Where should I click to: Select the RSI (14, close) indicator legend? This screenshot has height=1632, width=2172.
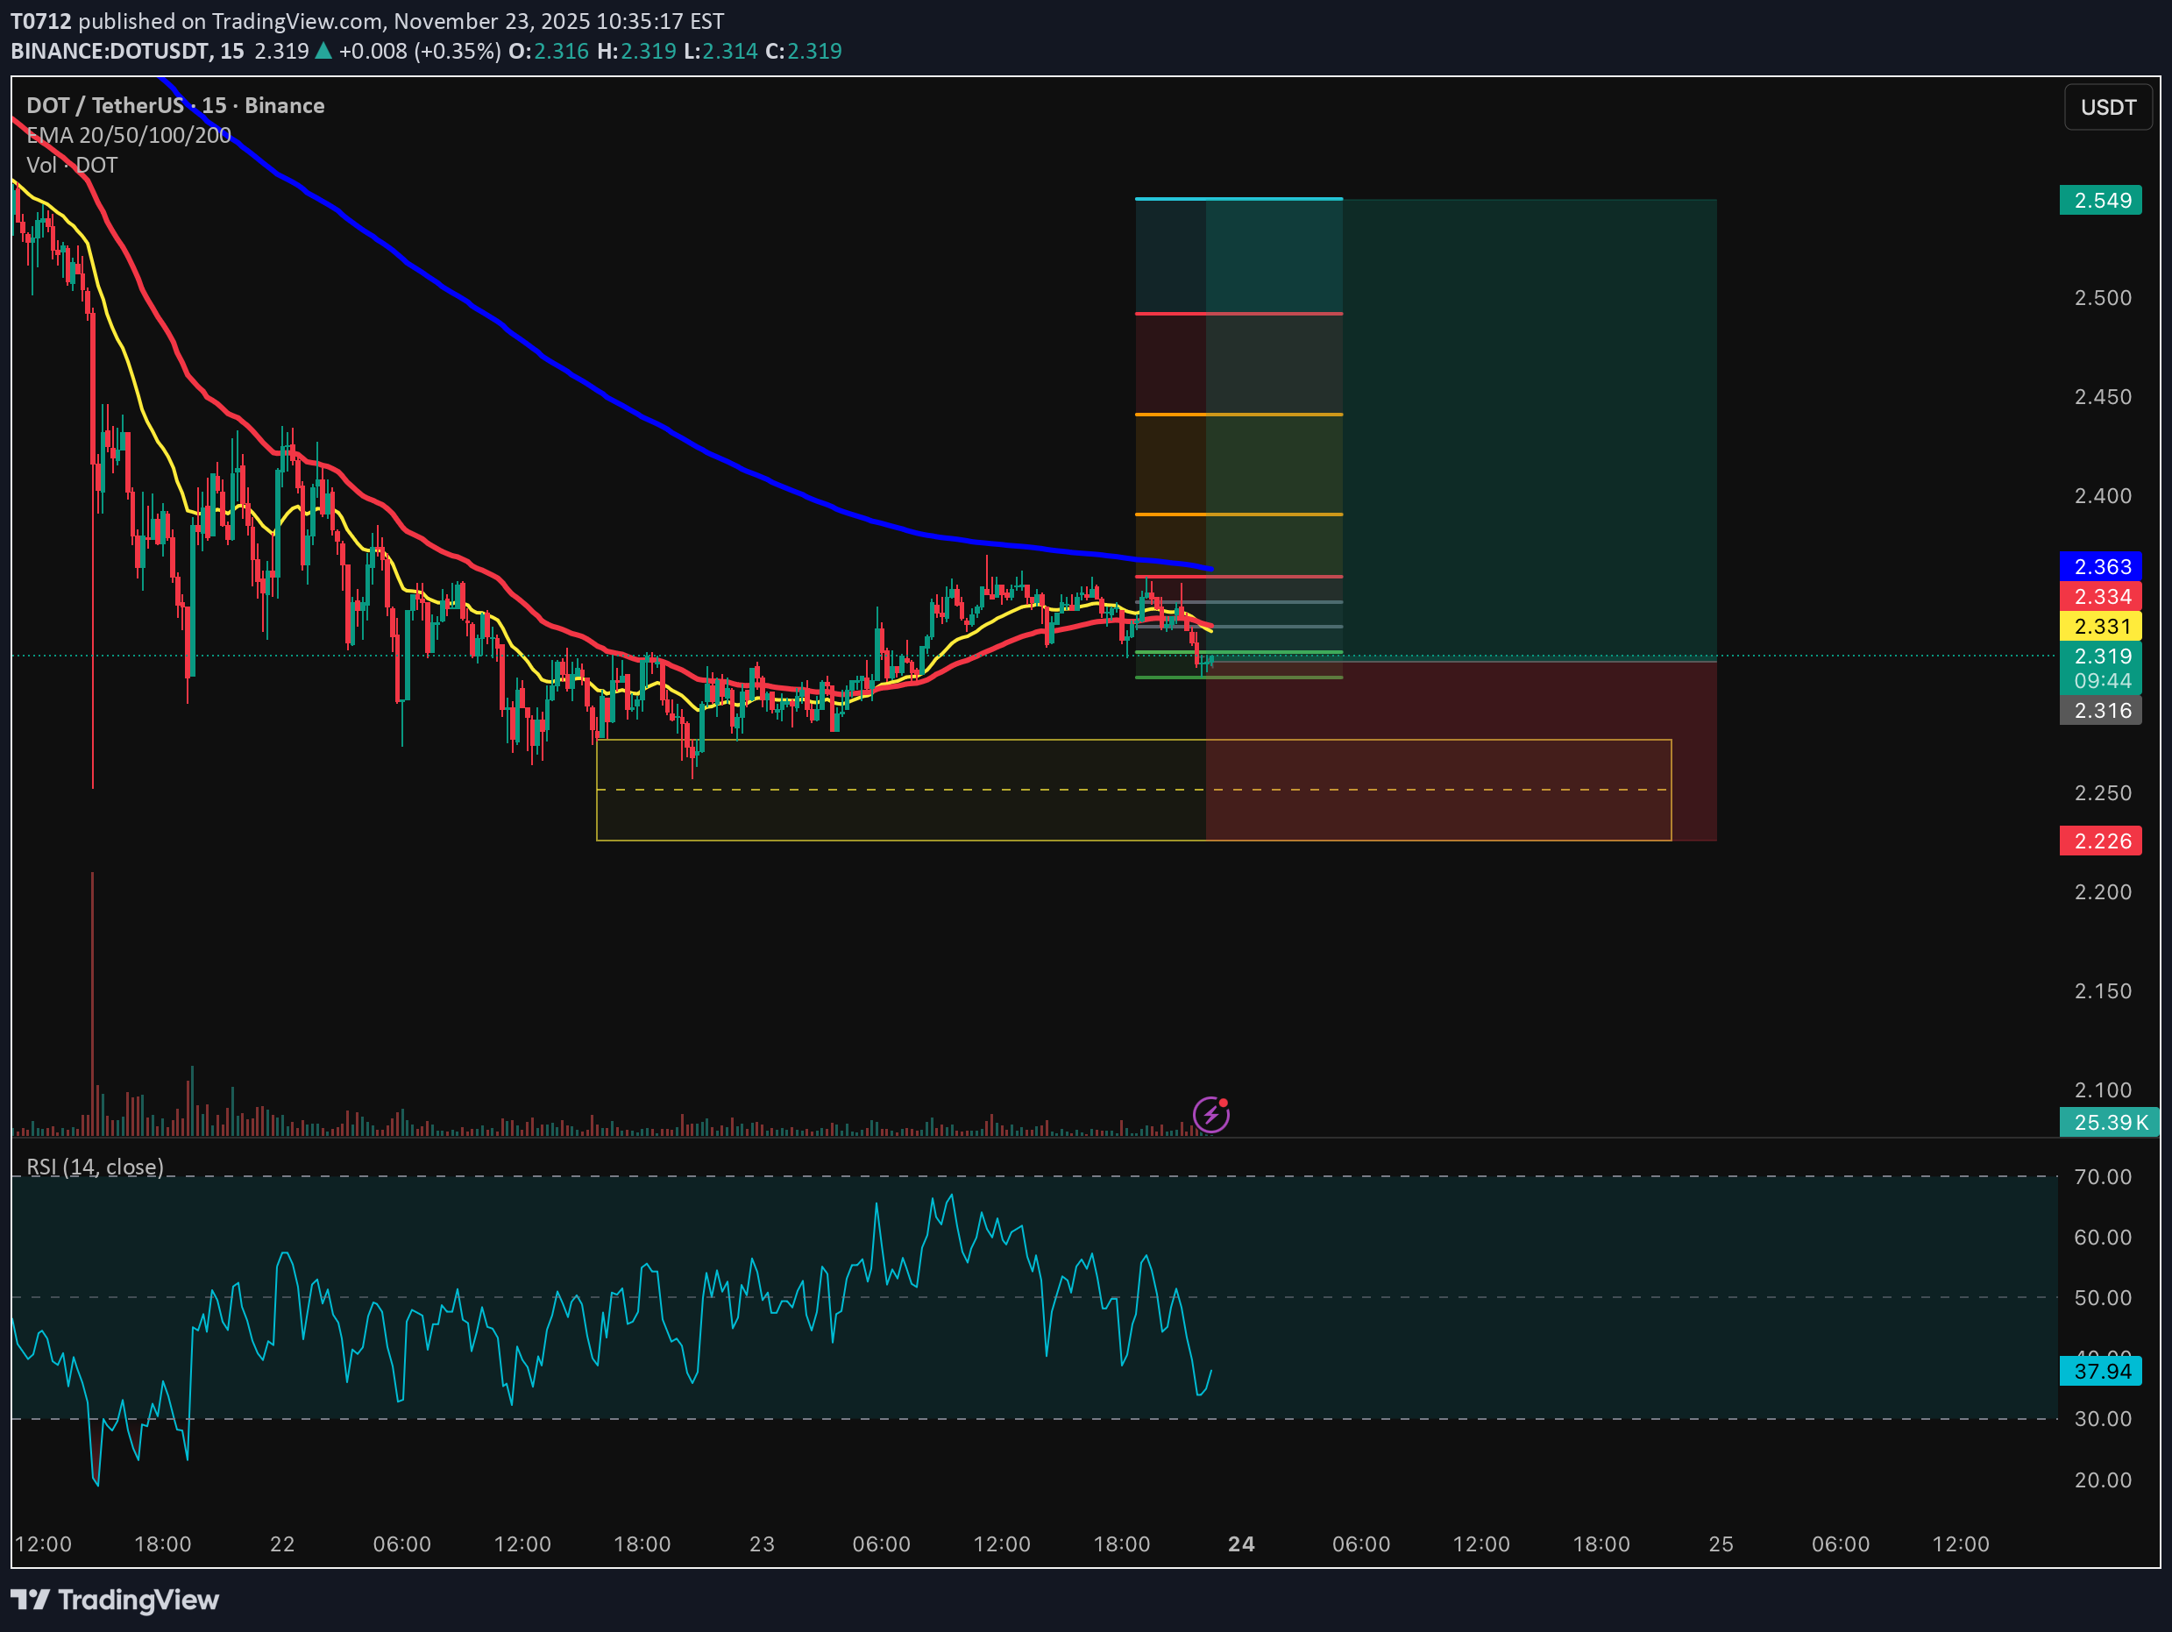96,1167
